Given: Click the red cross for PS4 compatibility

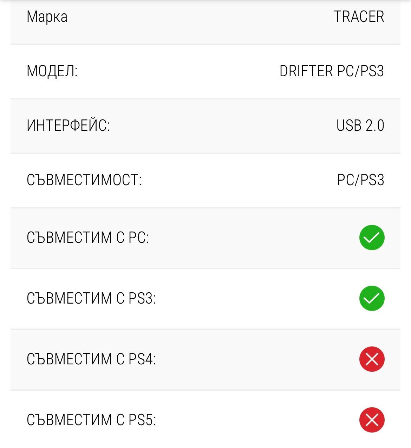Looking at the screenshot, I should click(372, 359).
